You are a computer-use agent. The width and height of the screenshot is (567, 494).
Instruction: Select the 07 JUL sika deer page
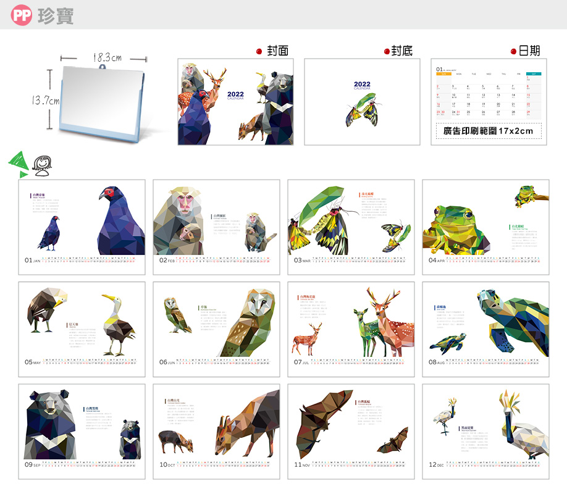click(x=351, y=329)
